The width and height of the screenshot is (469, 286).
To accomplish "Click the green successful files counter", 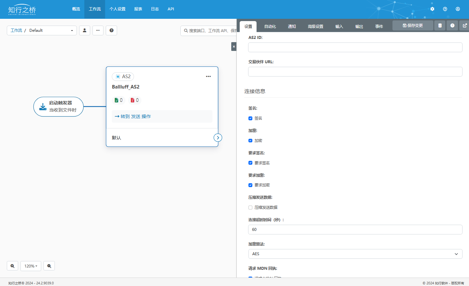I will [118, 100].
